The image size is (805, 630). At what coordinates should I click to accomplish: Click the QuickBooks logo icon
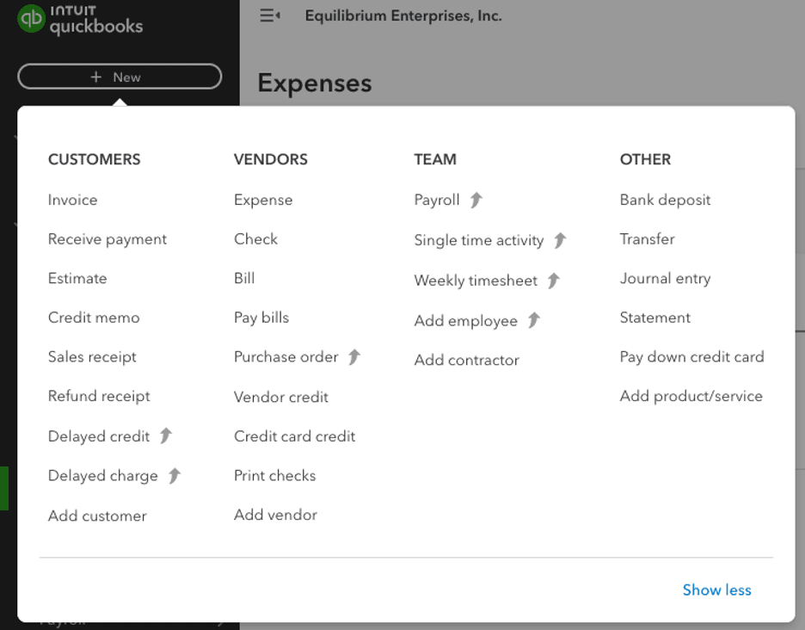click(x=33, y=16)
